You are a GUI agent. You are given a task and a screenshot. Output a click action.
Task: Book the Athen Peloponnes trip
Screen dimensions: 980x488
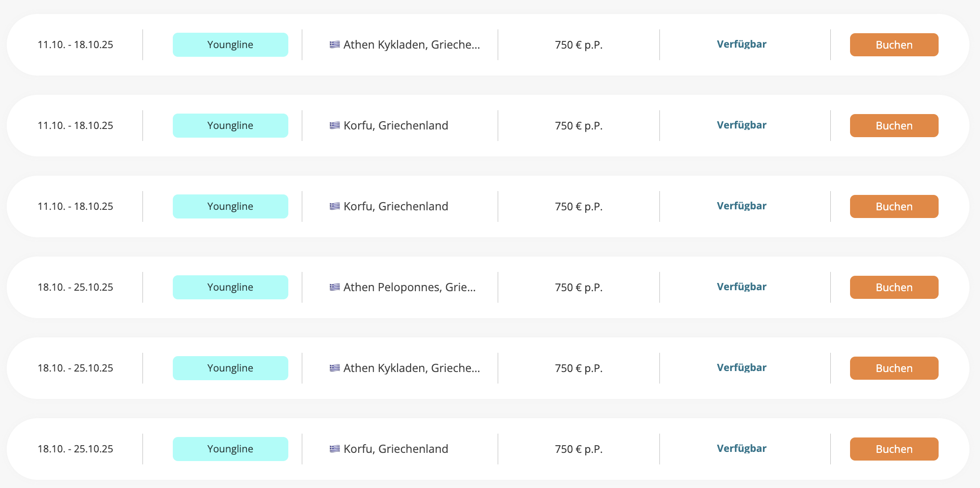click(894, 287)
